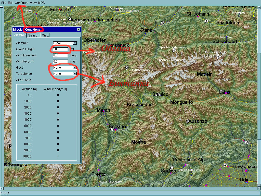261x196 pixels.
Task: Click the wind speed value for altitude 5000
Action: (58, 126)
